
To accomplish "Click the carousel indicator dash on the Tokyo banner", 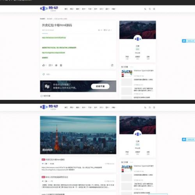I will coord(111,152).
